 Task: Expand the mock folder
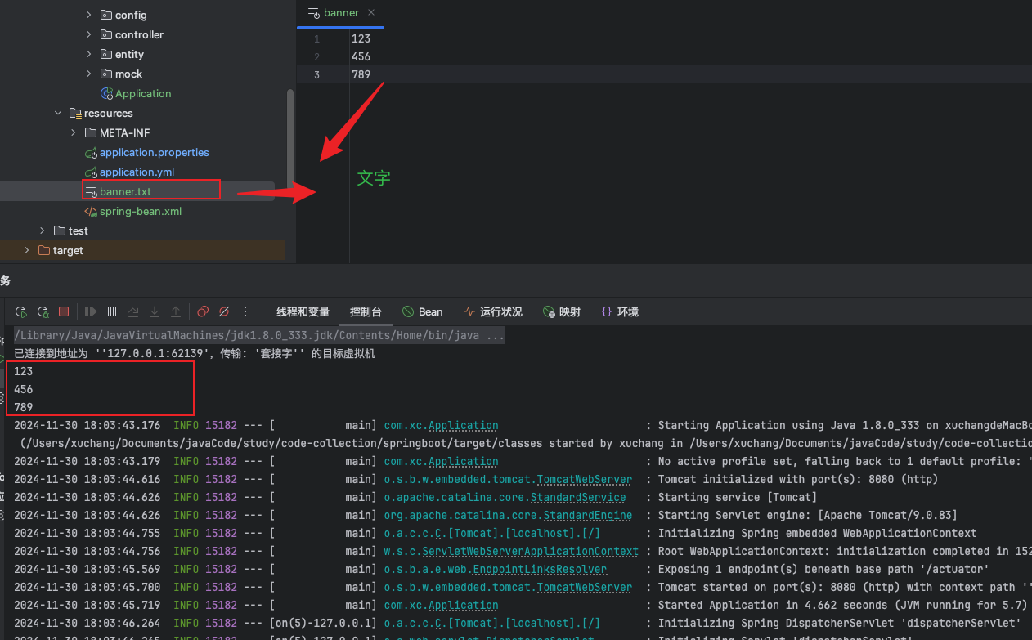point(89,74)
